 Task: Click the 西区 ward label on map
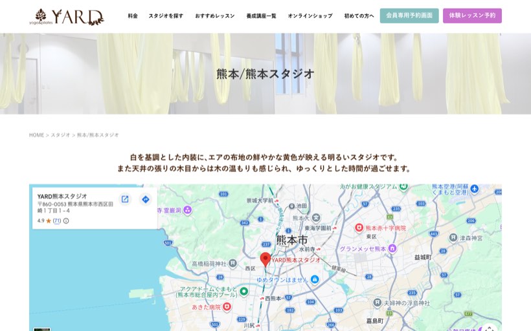(250, 268)
